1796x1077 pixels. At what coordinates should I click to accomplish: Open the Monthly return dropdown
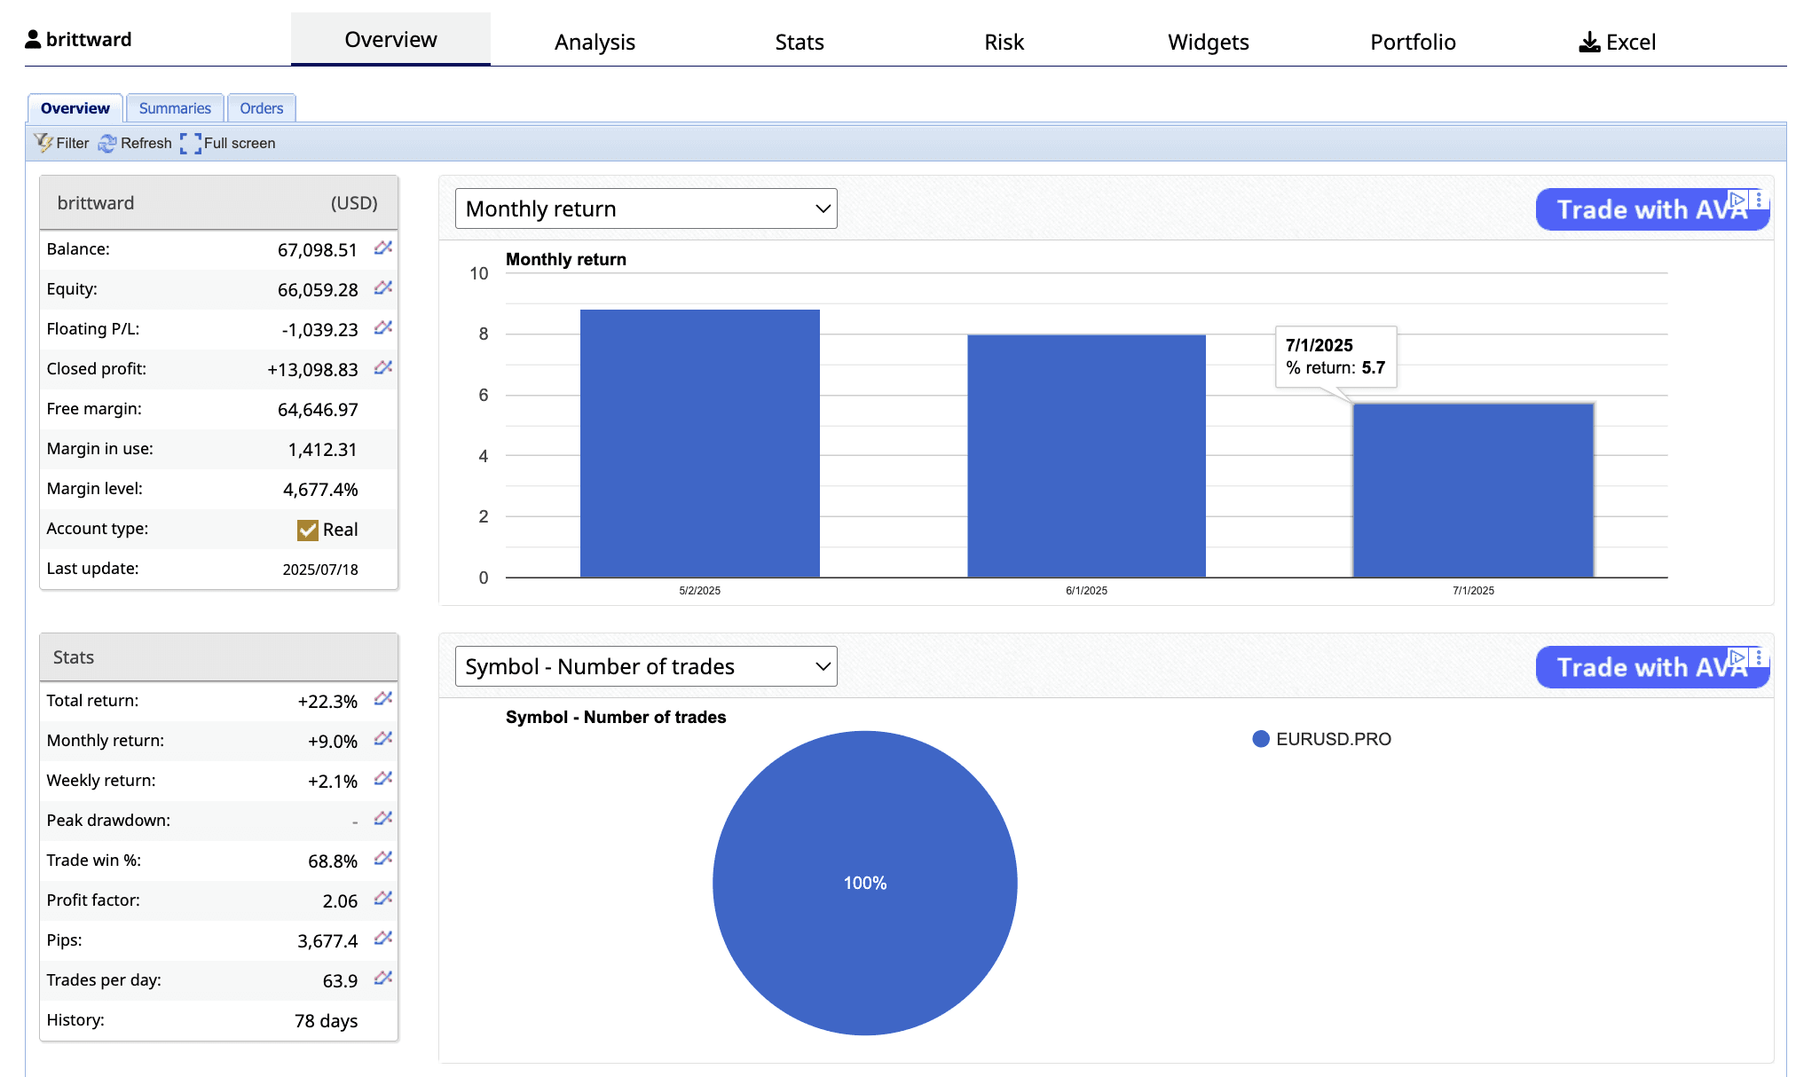[645, 208]
